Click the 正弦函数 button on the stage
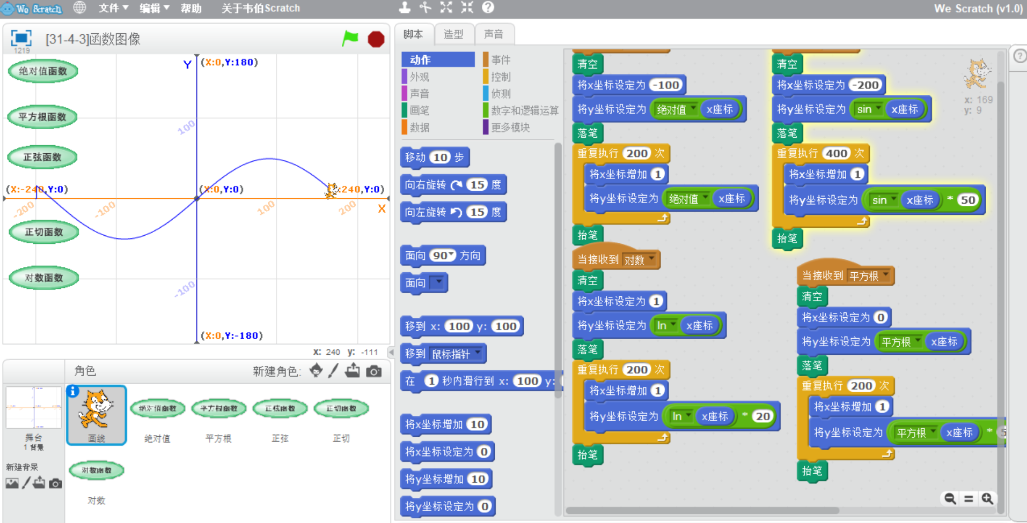Viewport: 1027px width, 523px height. click(42, 157)
